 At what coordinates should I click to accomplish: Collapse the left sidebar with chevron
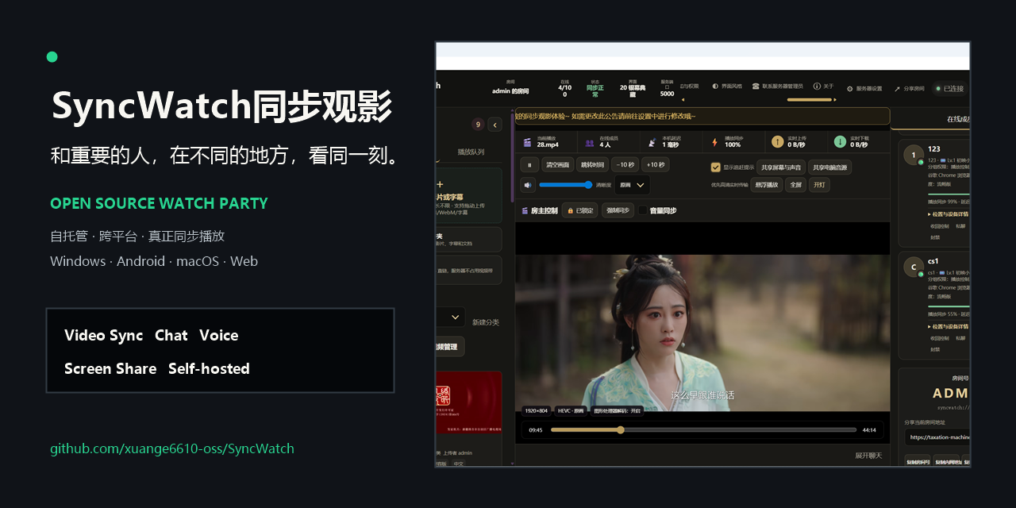coord(495,125)
